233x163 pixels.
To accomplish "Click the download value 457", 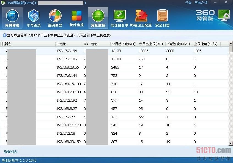I will tap(114, 108).
